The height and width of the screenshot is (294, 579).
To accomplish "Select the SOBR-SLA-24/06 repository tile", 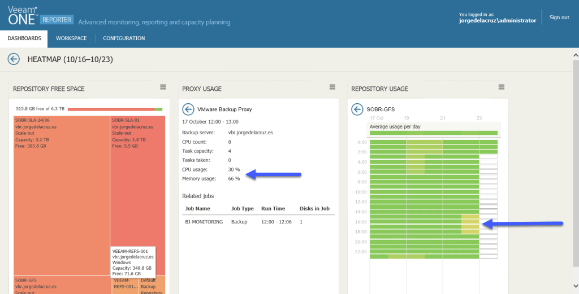I will 62,196.
